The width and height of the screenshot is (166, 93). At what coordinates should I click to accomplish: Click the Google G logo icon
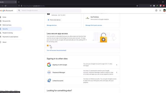pyautogui.click(x=49, y=65)
